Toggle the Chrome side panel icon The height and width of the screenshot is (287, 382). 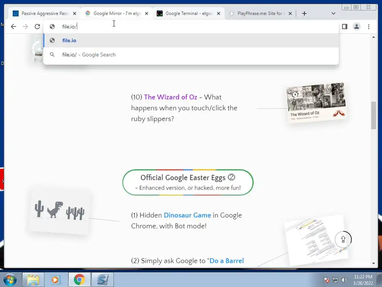point(344,27)
